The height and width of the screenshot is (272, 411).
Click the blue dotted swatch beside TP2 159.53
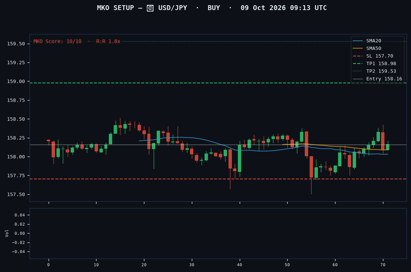coord(358,71)
